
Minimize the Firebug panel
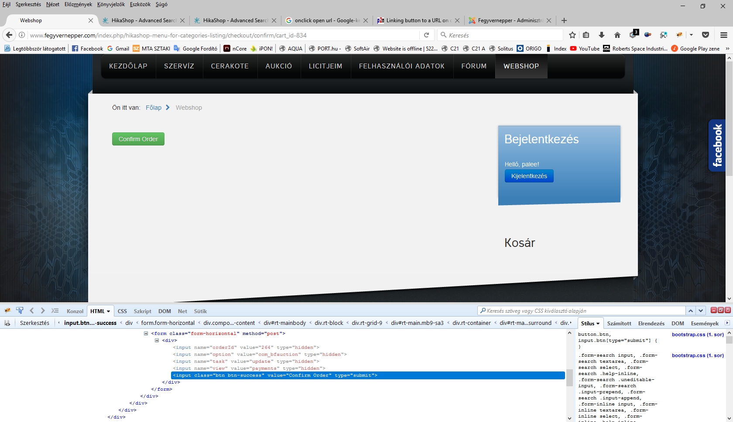714,310
